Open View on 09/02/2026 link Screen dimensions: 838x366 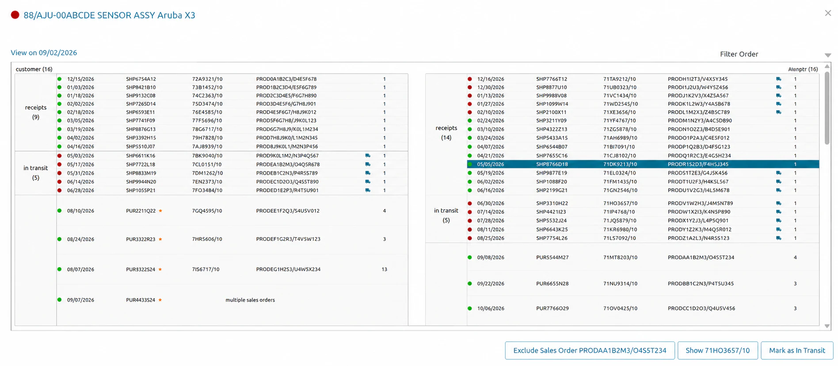(44, 52)
